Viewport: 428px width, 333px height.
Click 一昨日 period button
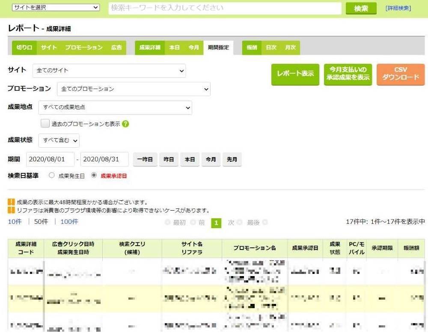pyautogui.click(x=145, y=159)
